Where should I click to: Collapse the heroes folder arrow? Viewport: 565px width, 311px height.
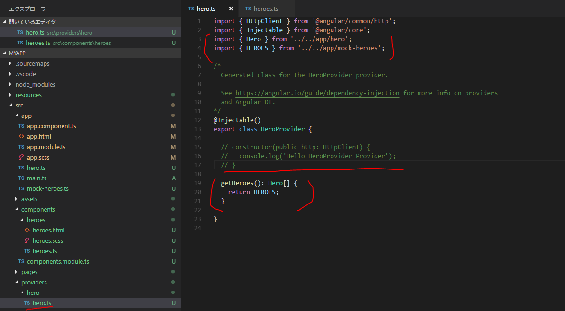coord(22,220)
